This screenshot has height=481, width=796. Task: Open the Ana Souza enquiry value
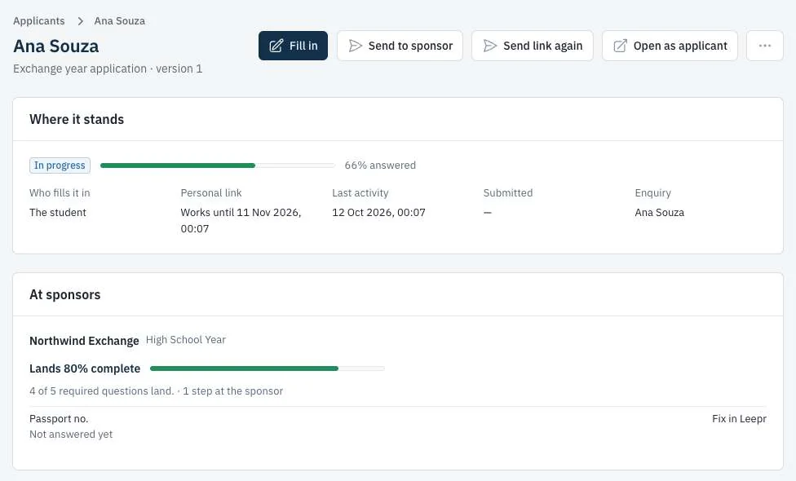(x=660, y=213)
